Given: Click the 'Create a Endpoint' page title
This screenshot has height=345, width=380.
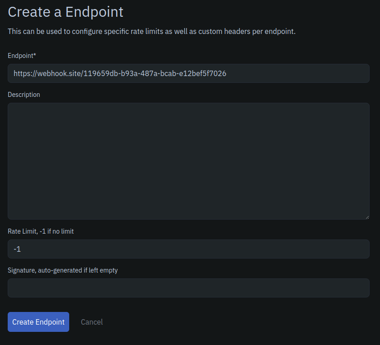Looking at the screenshot, I should 65,12.
